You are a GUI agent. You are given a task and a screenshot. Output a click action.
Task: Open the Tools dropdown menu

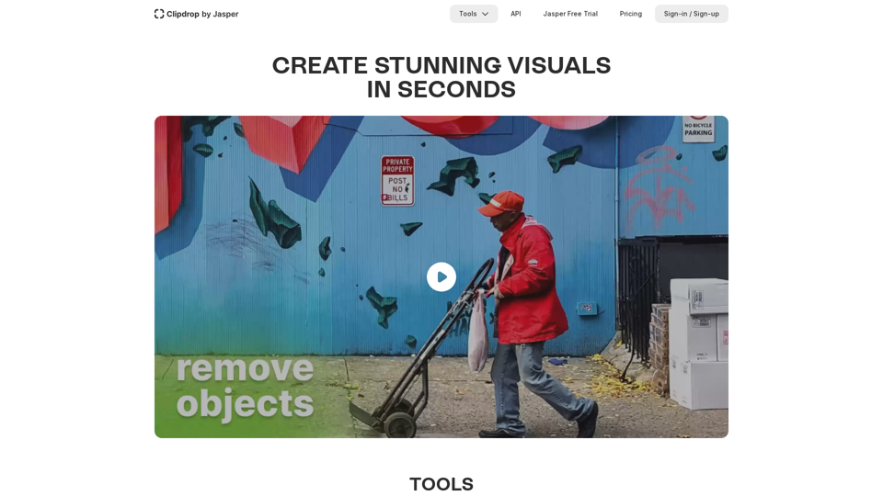473,14
